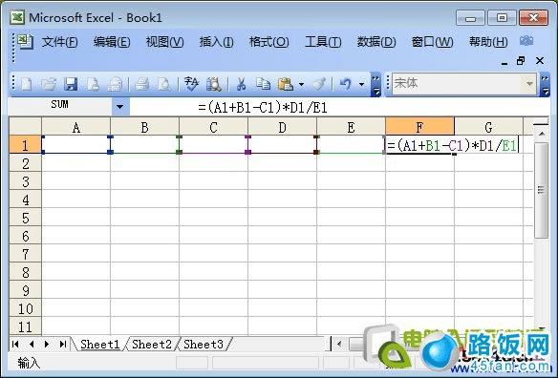This screenshot has height=378, width=558.
Task: Expand Standard toolbar options chevron
Action: 376,85
